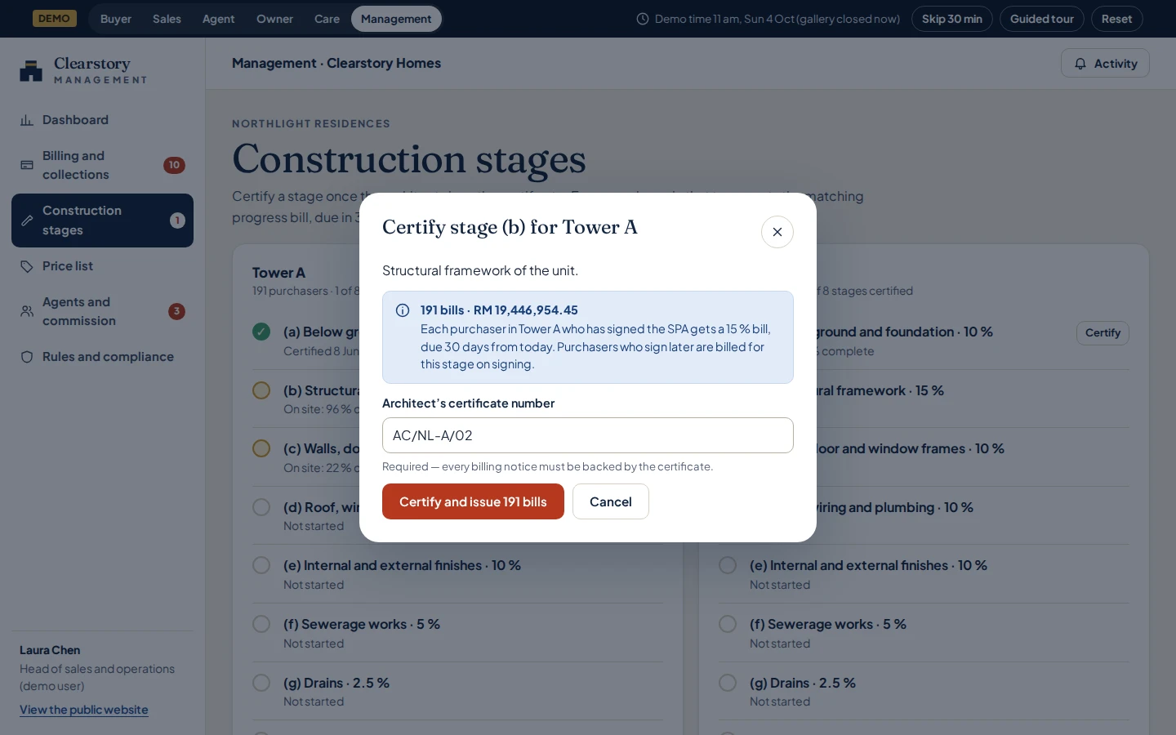Click the DEMO badge

pyautogui.click(x=55, y=19)
